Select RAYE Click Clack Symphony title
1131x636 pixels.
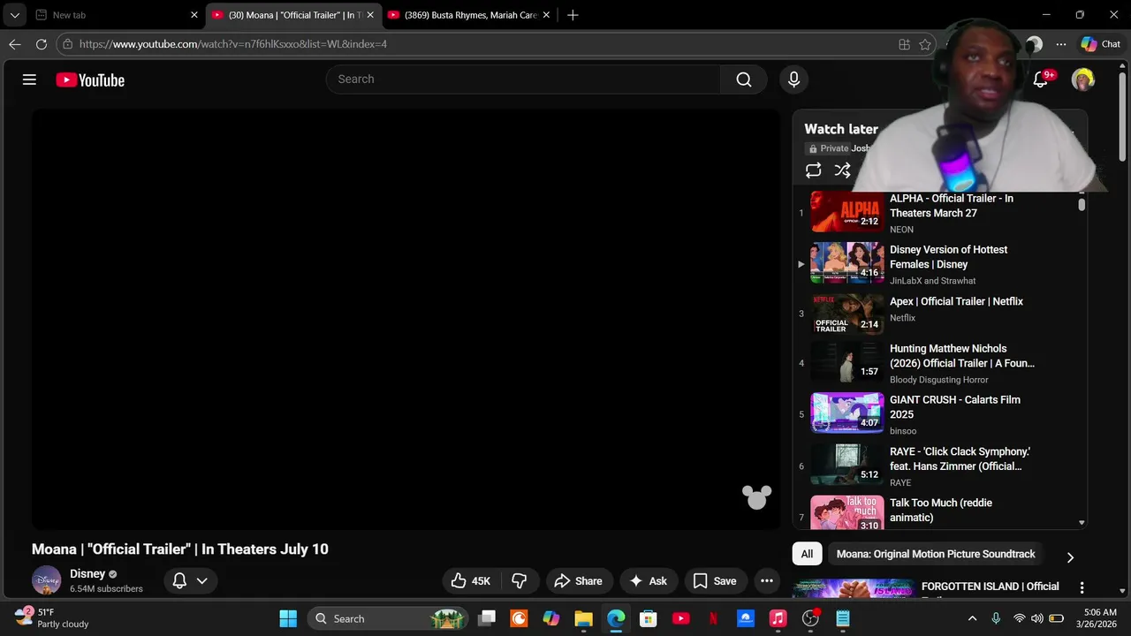[x=960, y=458]
